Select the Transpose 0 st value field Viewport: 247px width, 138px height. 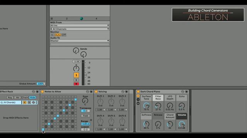point(85,111)
